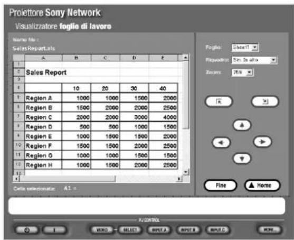
Task: Select column A header
Action: (43, 58)
